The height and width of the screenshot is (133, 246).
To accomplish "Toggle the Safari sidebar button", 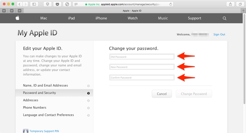I will [34, 4].
